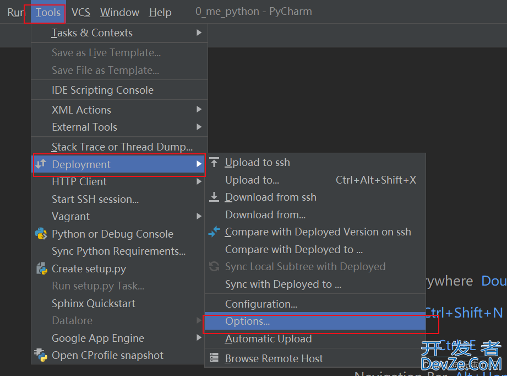Viewport: 507px width, 376px height.
Task: Open Stack Trace or Thread Dump...
Action: (x=119, y=147)
